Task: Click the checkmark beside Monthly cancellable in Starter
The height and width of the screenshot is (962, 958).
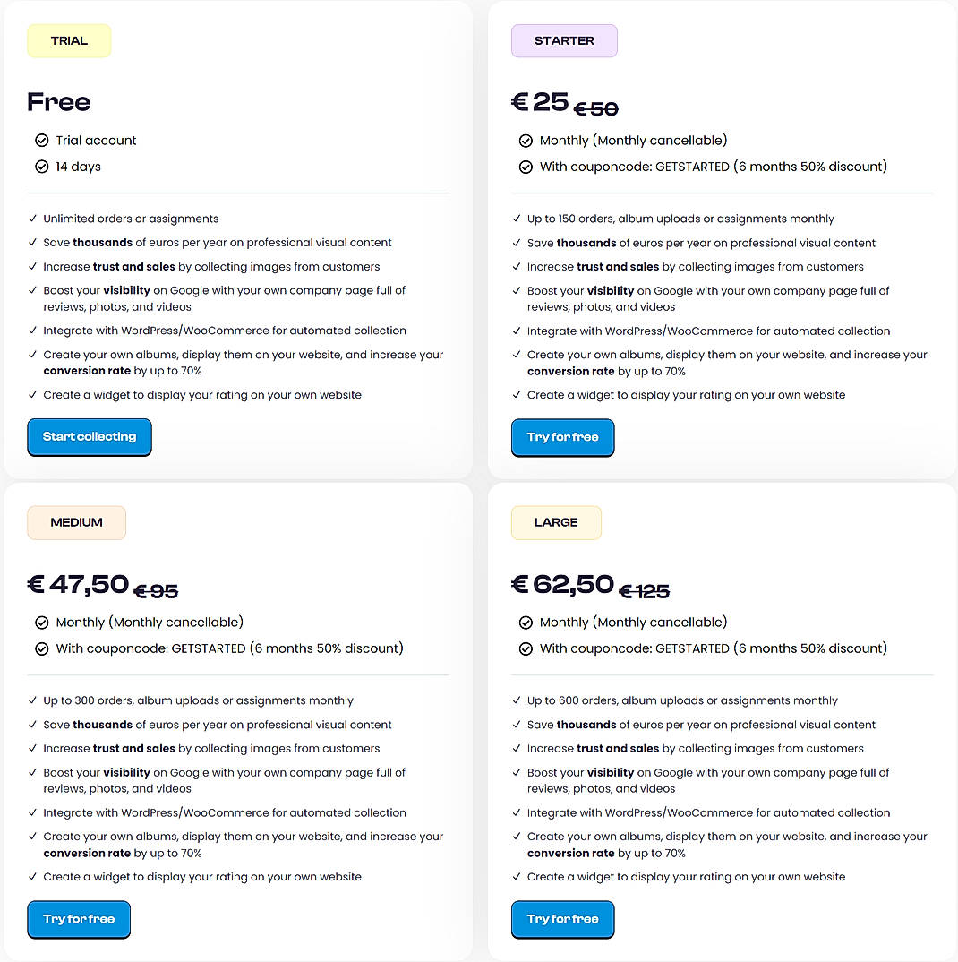Action: (x=526, y=141)
